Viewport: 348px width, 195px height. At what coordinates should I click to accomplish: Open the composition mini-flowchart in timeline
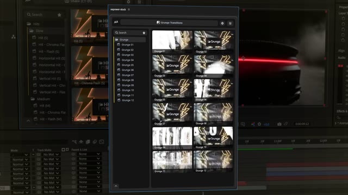[x=74, y=142]
